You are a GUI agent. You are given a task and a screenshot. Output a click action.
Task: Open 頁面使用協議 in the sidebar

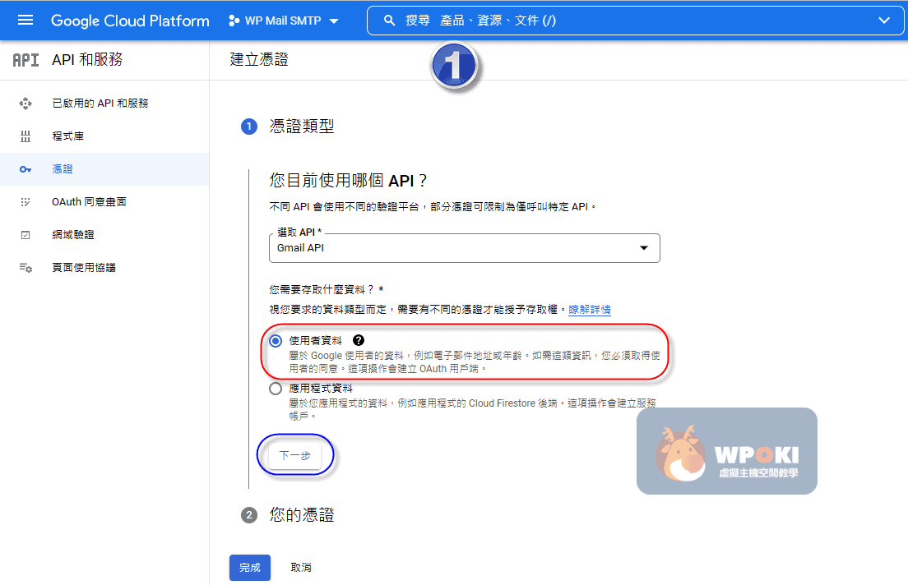104,267
